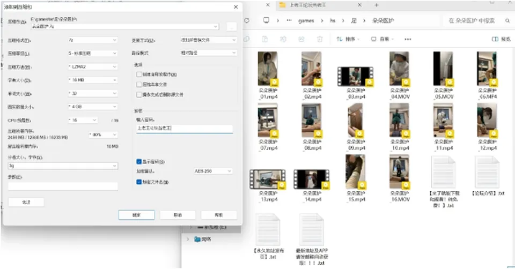Click the games breadcrumb in Explorer's address bar

306,20
